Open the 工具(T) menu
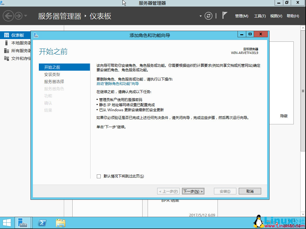Image resolution: width=306 pixels, height=229 pixels. [260, 16]
